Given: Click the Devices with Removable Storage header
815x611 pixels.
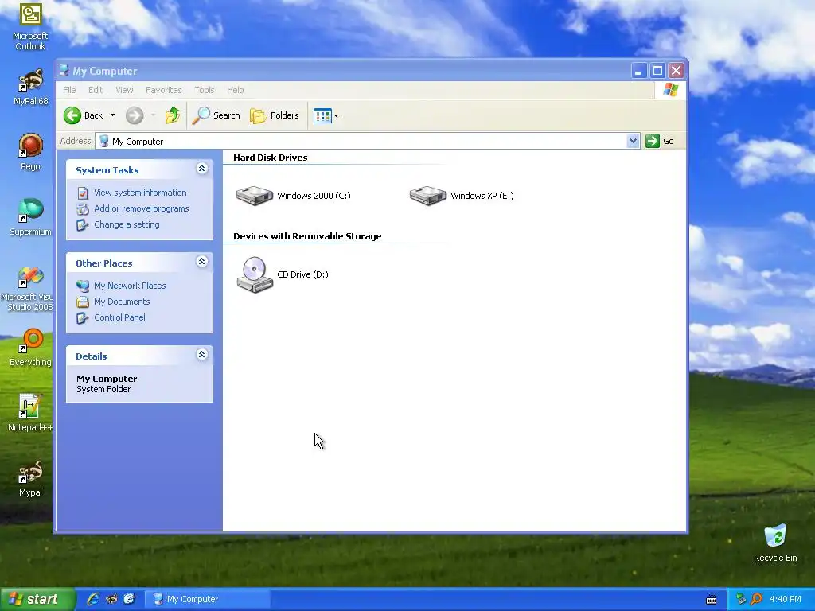Looking at the screenshot, I should point(307,236).
